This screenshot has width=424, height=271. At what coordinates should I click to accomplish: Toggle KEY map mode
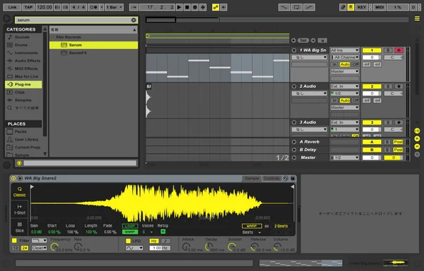click(361, 7)
